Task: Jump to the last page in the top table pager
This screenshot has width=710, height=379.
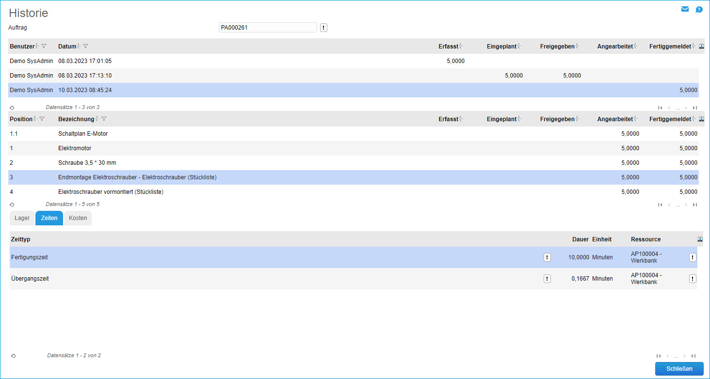Action: [x=695, y=108]
